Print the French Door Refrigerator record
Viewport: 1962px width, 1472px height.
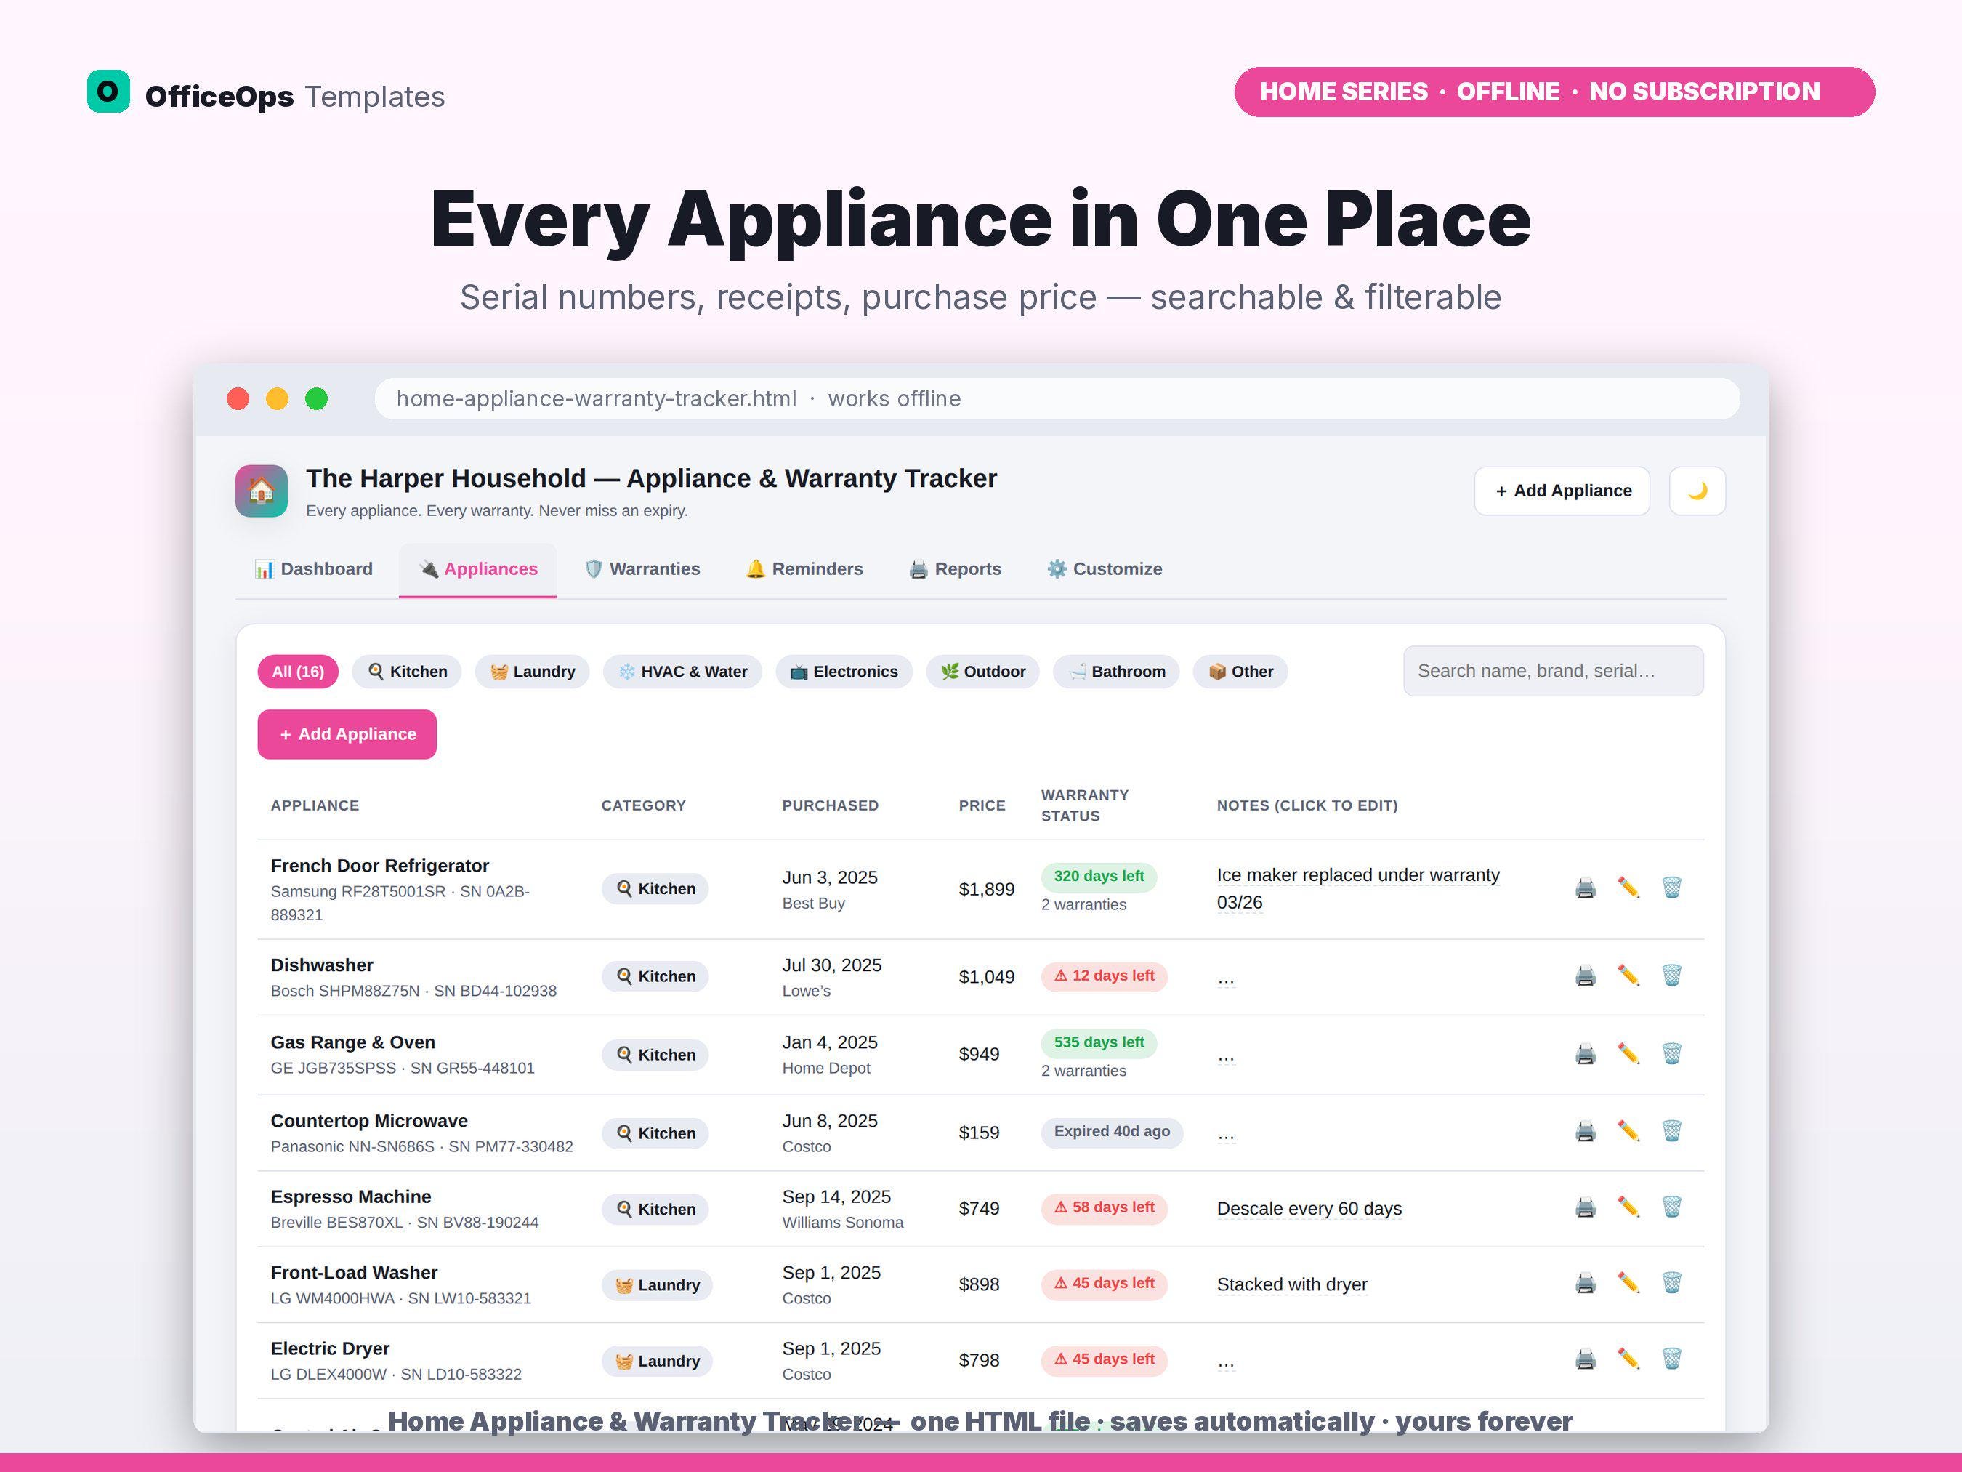click(x=1585, y=888)
